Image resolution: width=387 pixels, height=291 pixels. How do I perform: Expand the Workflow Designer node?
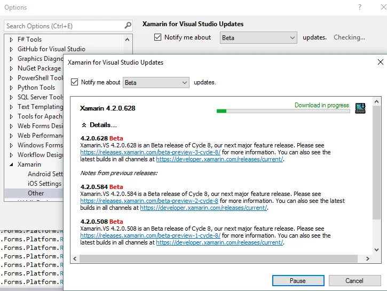click(11, 155)
